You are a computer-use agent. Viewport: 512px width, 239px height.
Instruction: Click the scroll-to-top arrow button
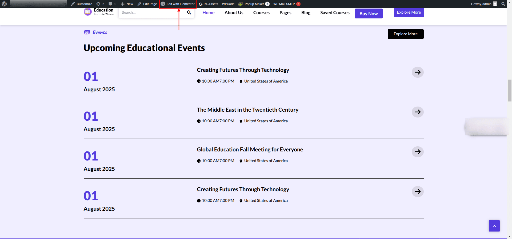pyautogui.click(x=494, y=226)
